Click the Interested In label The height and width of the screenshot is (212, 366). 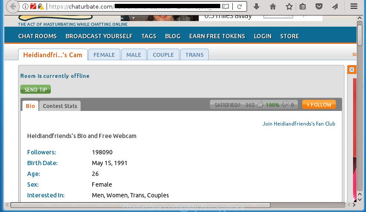pyautogui.click(x=46, y=195)
